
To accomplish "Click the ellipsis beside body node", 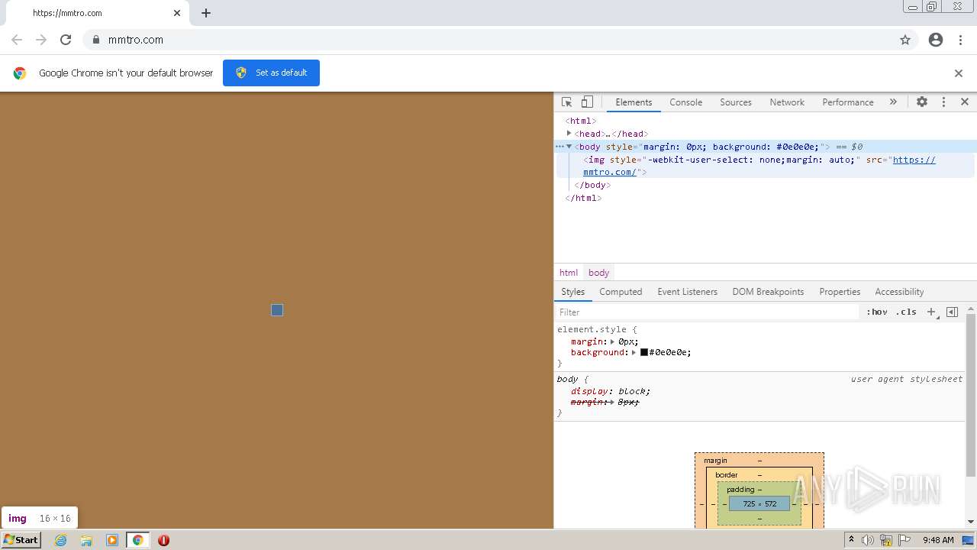I will click(559, 147).
